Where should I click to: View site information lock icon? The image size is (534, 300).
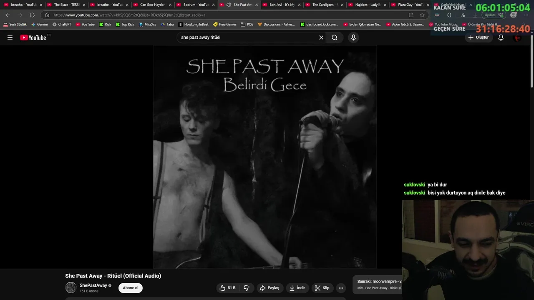(x=47, y=15)
